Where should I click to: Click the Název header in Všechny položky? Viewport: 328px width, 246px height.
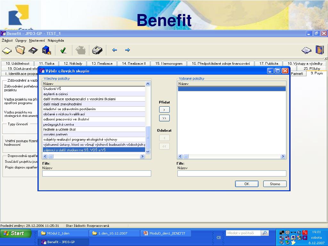click(x=94, y=84)
